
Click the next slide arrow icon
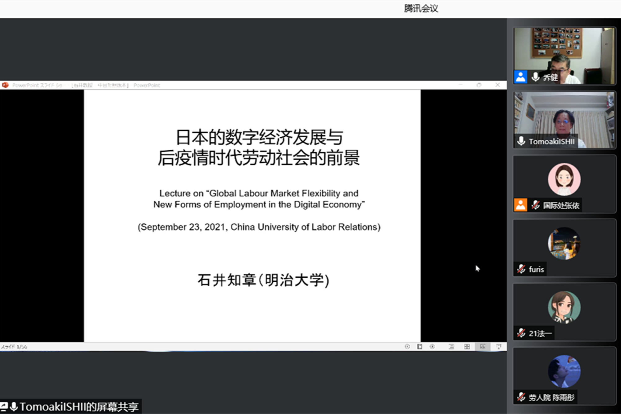point(432,347)
